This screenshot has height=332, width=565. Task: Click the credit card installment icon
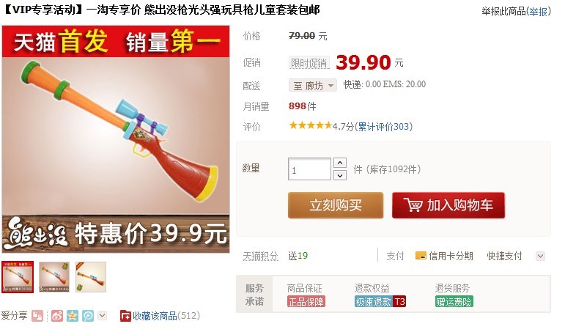[421, 256]
